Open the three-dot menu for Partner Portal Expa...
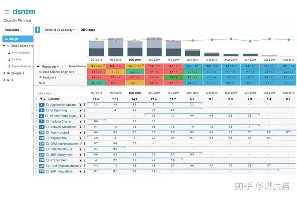 click(84, 116)
